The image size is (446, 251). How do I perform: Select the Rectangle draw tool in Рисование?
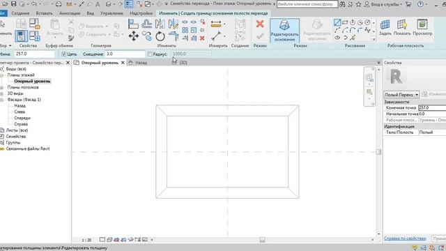[x=345, y=22]
